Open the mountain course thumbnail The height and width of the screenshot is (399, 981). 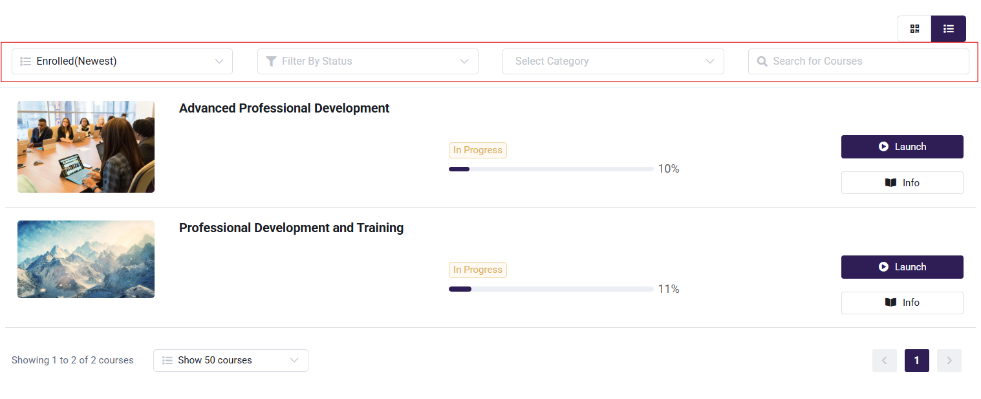(86, 259)
